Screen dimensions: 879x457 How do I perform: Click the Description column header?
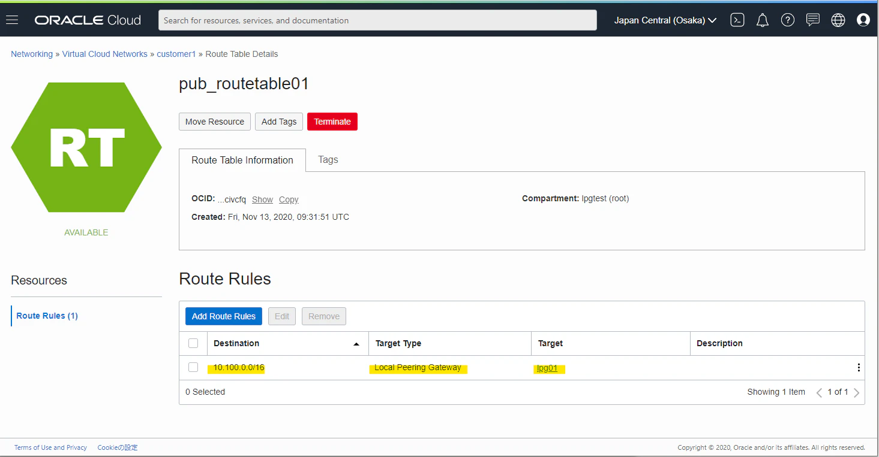(719, 343)
